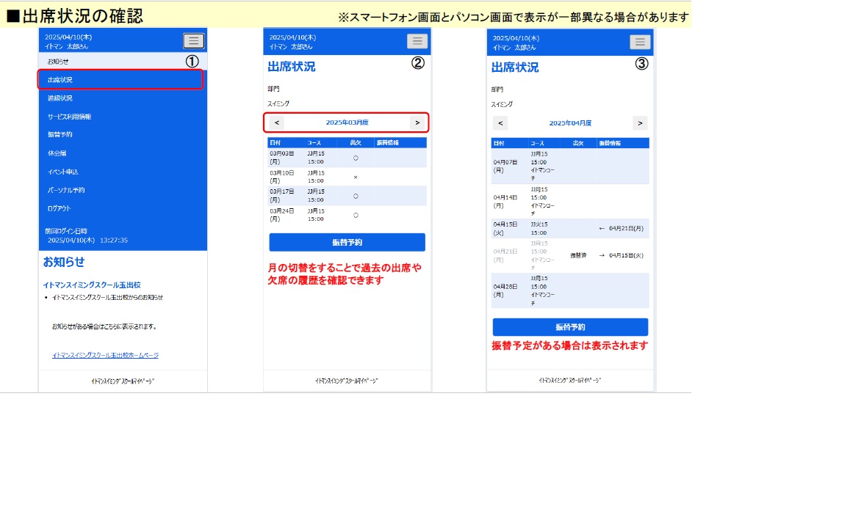The image size is (861, 531).
Task: Select お知らせ in the navigation menu
Action: 59,62
